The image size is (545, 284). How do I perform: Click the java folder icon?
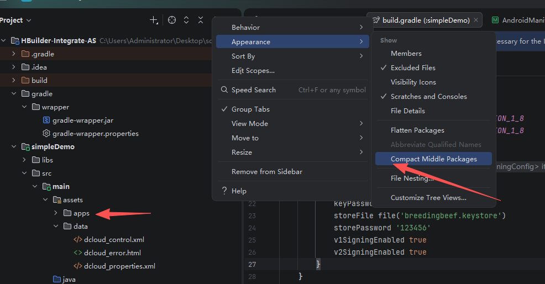coord(57,279)
